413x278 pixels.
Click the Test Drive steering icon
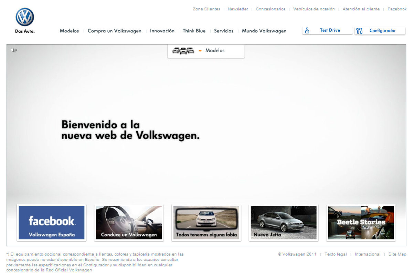[x=307, y=31]
